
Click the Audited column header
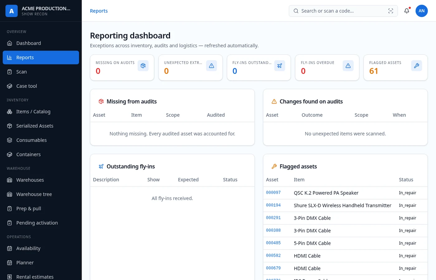(216, 115)
